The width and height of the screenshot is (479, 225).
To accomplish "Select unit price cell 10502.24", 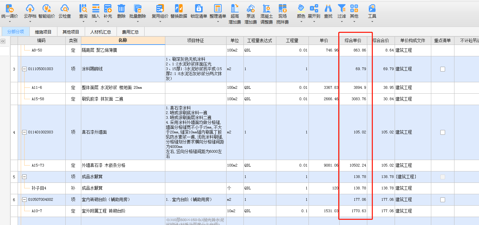I will (x=353, y=166).
